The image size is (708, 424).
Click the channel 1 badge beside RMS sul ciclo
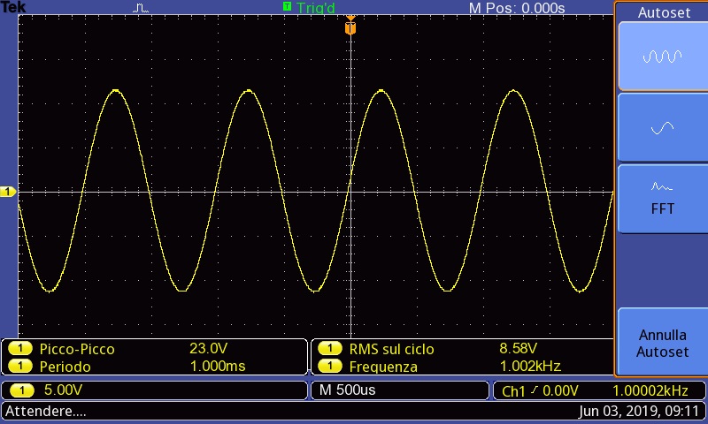click(x=330, y=348)
